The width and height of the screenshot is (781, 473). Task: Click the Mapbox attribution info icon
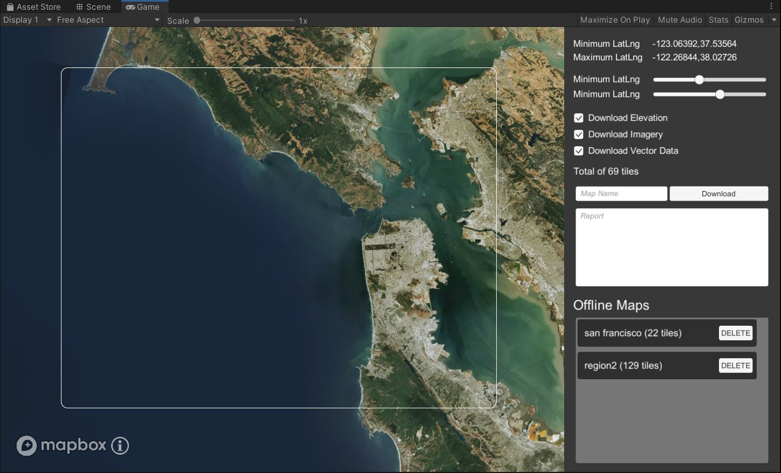120,445
